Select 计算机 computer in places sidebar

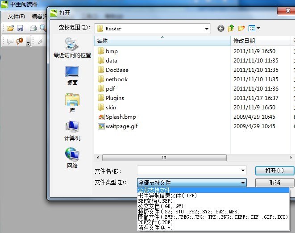point(72,131)
